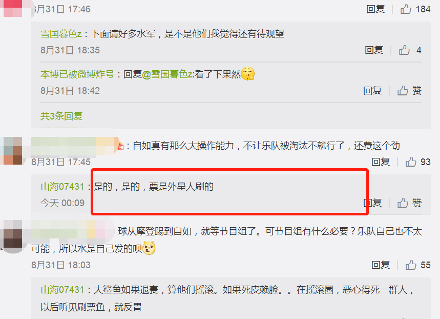Screen dimensions: 440x319
Task: Reply to the 17:45 comment about 自如
Action: point(381,162)
